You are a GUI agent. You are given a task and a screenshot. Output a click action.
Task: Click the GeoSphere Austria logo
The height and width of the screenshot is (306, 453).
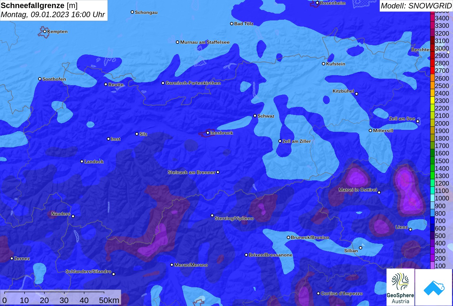tap(400, 287)
